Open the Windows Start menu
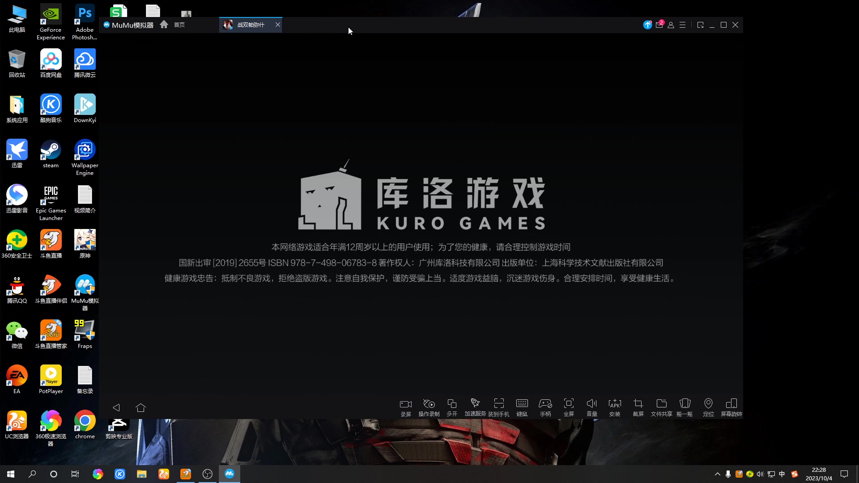Screen dimensions: 859x483 pyautogui.click(x=11, y=474)
